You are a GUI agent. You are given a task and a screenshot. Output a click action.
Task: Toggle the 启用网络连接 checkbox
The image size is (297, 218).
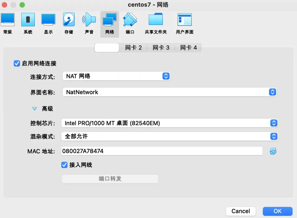point(17,63)
